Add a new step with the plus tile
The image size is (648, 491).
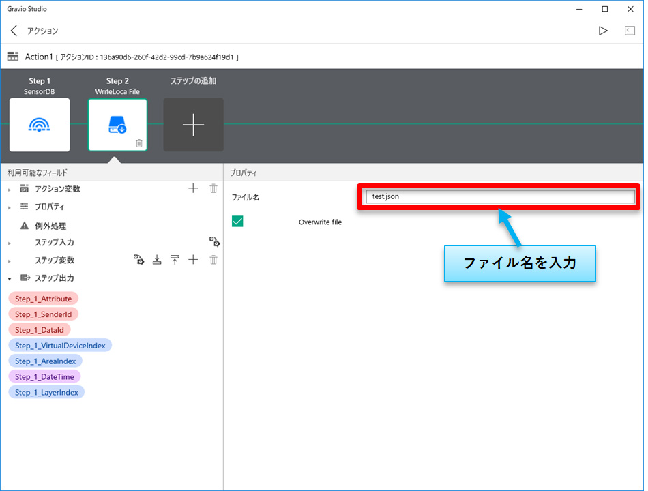tap(194, 125)
